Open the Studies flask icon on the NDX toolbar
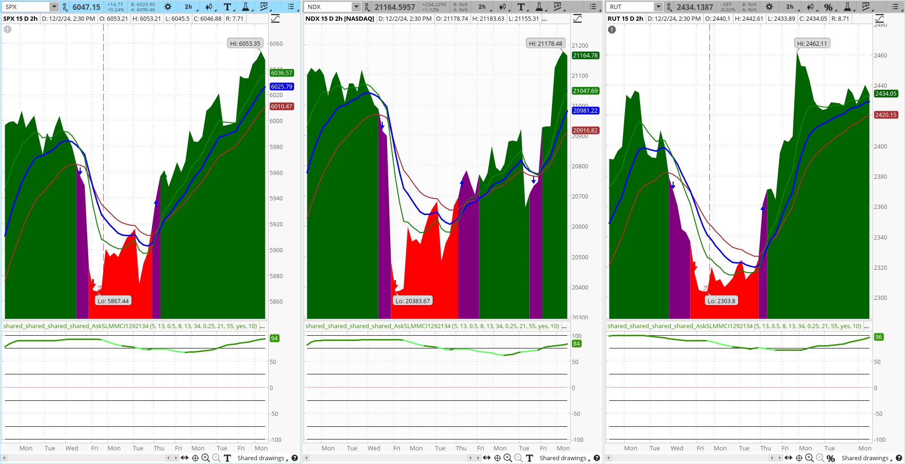 click(539, 7)
